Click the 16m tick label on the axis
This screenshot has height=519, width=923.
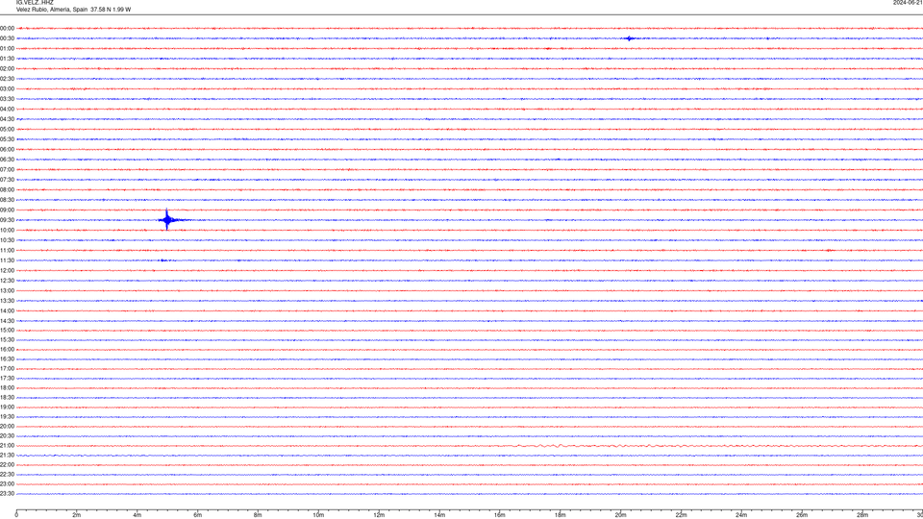[x=500, y=515]
